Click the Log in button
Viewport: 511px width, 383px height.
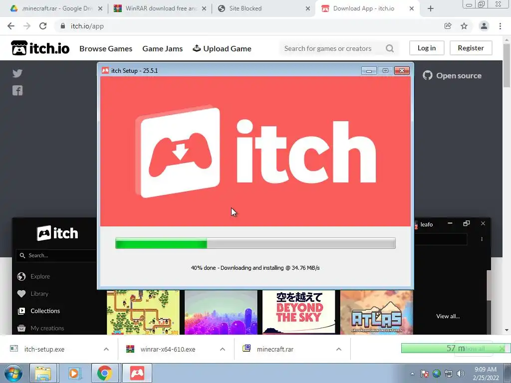click(x=427, y=48)
